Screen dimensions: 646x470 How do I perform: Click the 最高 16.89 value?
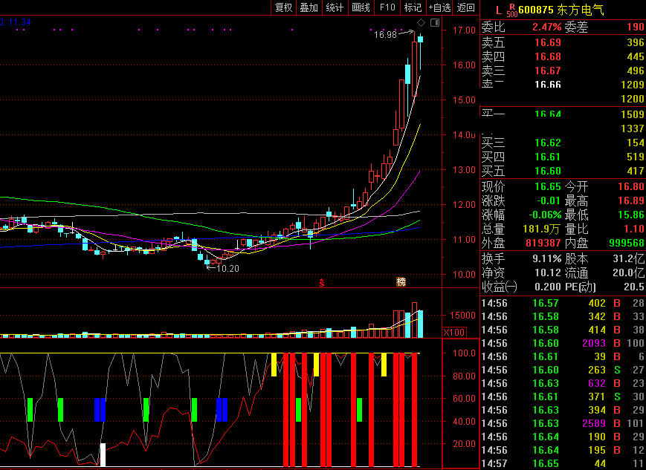tap(630, 200)
